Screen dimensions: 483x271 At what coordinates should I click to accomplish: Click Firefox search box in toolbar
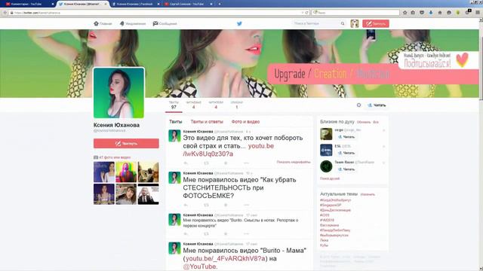pyautogui.click(x=355, y=13)
